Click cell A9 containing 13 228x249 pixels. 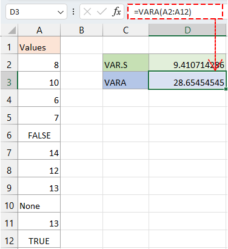39,186
